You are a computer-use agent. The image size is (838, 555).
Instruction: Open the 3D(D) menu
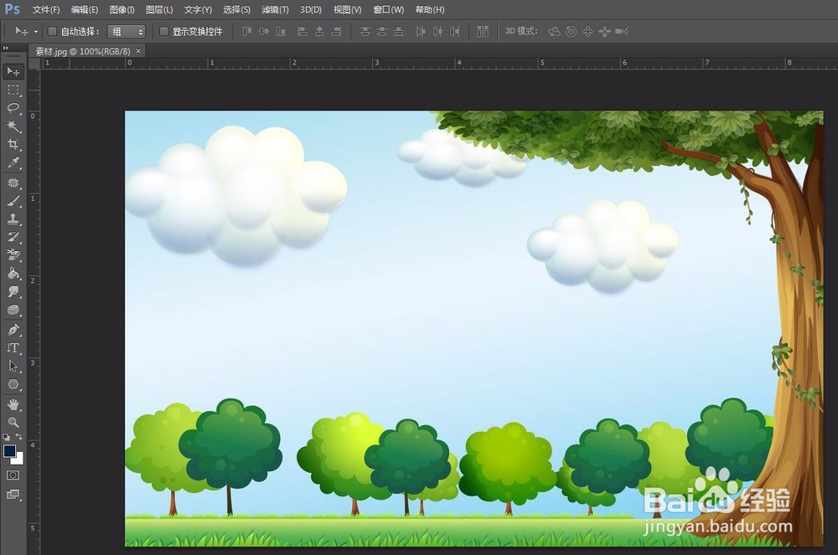point(311,9)
